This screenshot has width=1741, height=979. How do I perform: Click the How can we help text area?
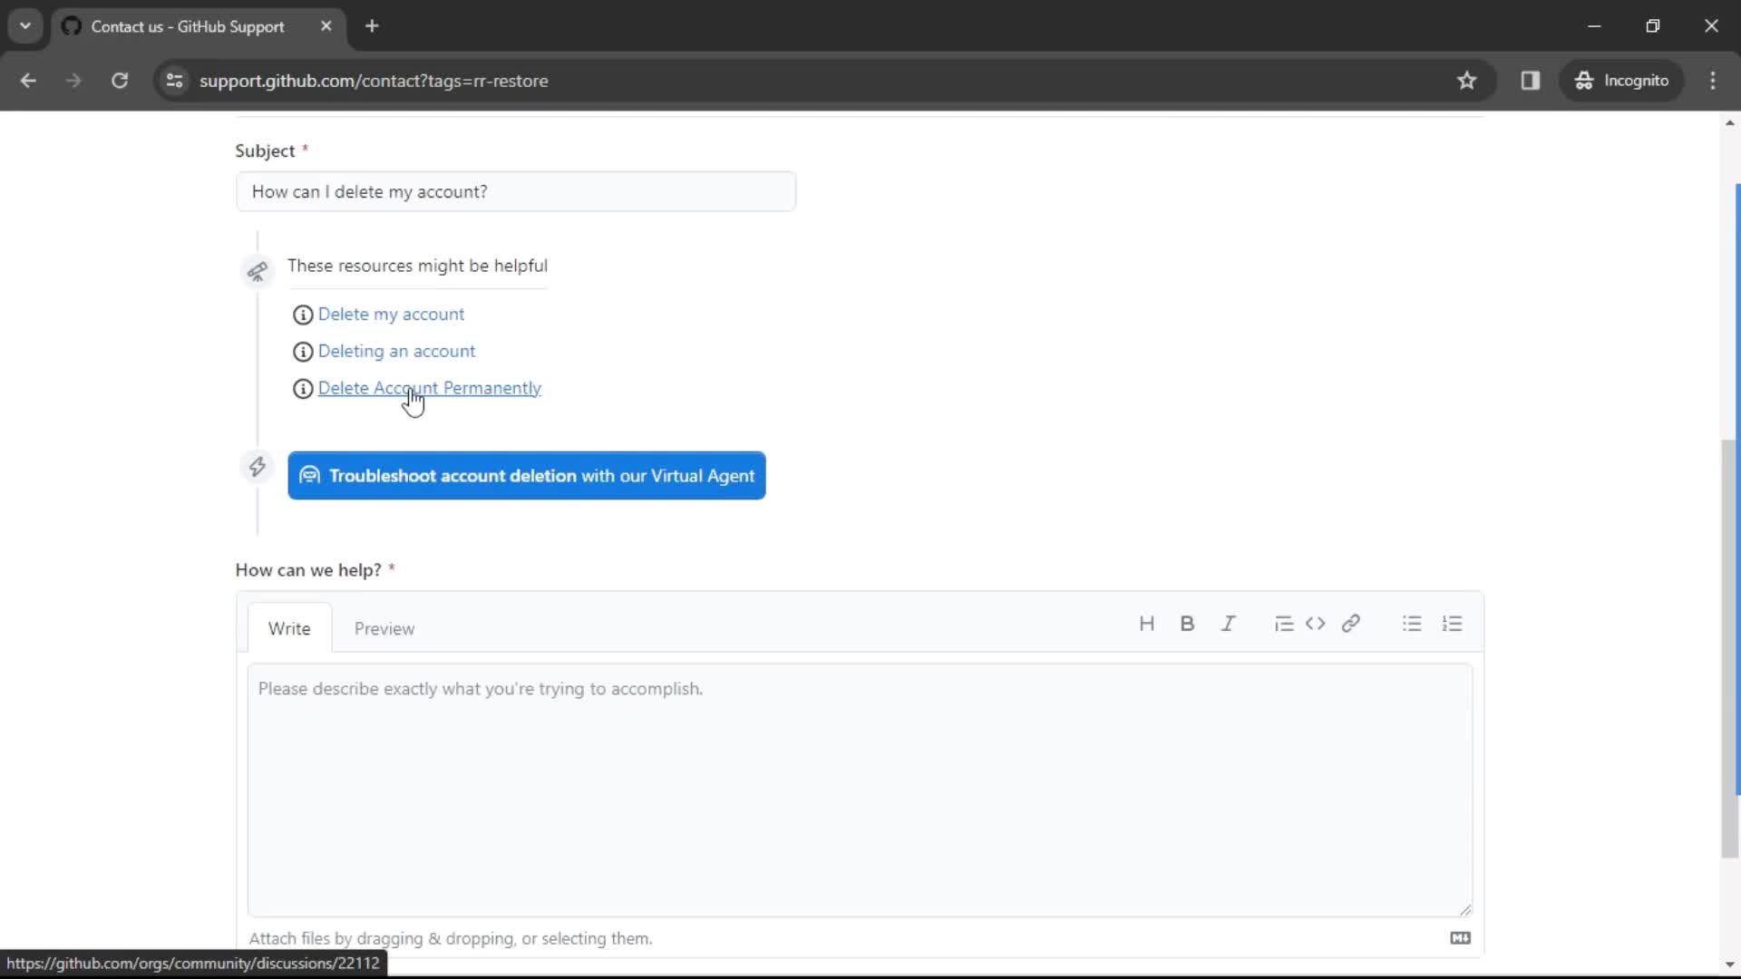[x=857, y=788]
